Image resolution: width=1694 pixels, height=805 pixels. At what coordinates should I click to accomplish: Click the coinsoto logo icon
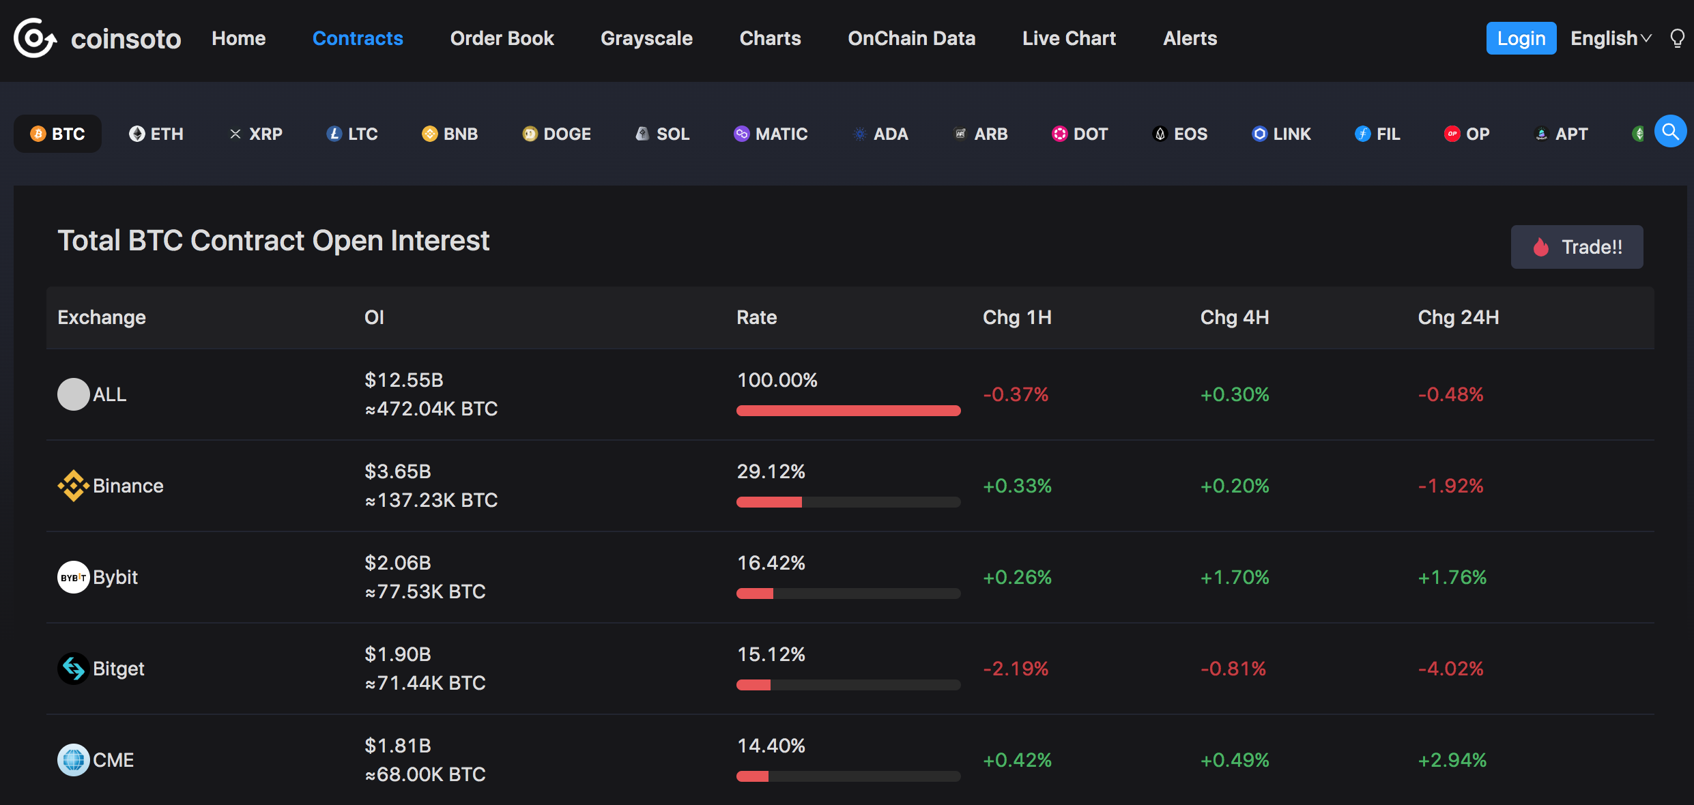[34, 38]
